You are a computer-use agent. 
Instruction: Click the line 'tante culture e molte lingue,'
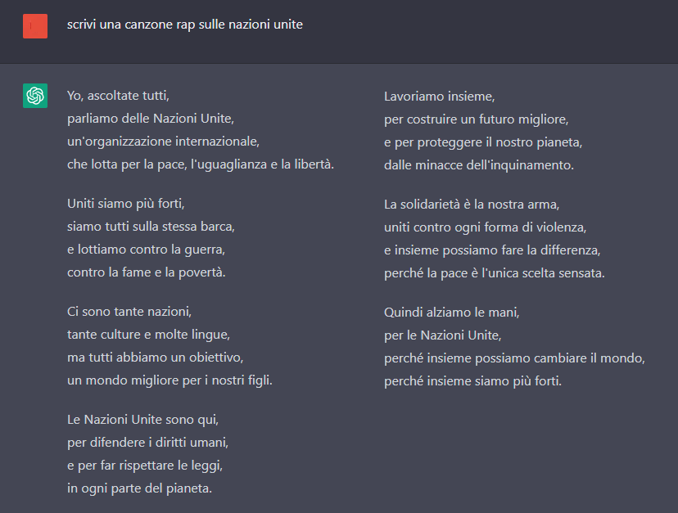(x=148, y=335)
